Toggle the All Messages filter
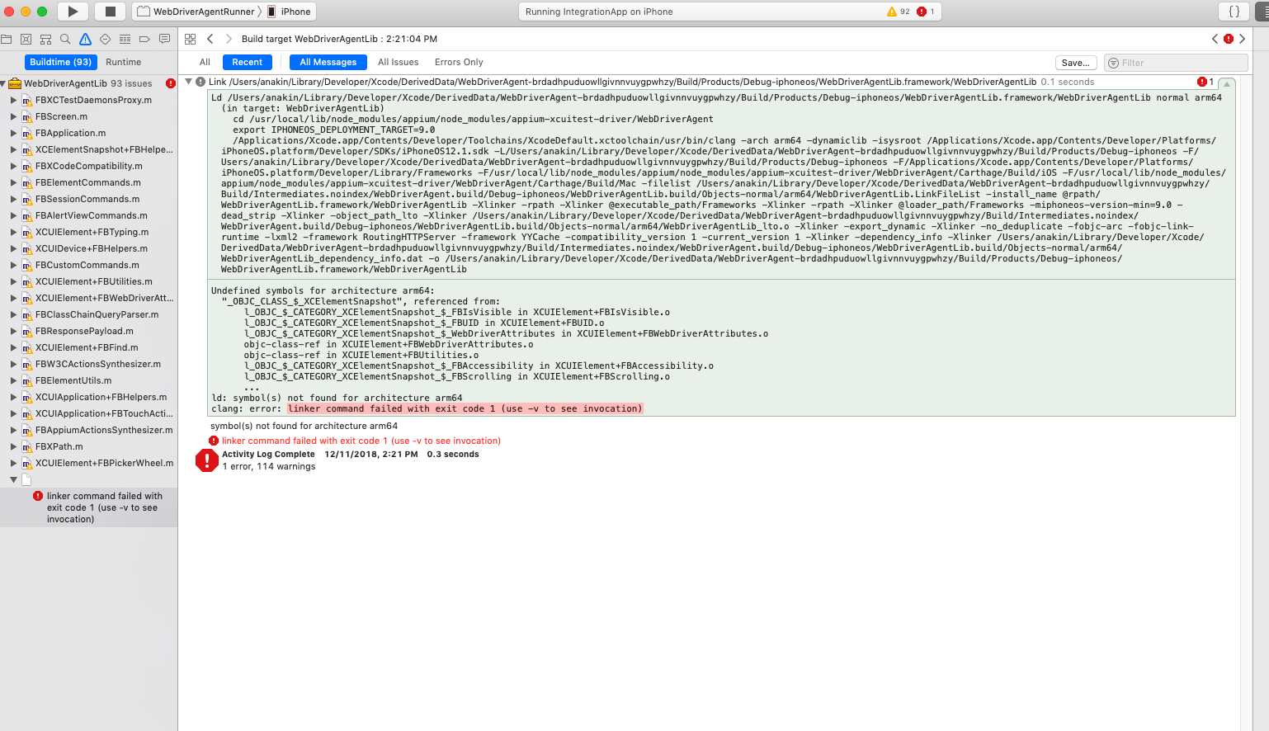The height and width of the screenshot is (731, 1269). tap(328, 62)
